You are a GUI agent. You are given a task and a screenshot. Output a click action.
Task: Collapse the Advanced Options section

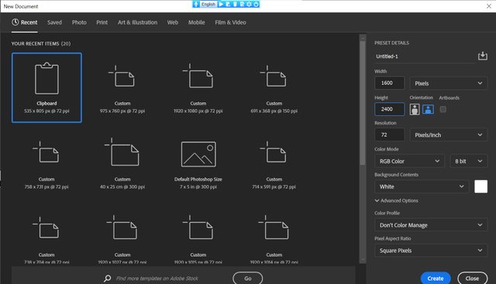[396, 200]
